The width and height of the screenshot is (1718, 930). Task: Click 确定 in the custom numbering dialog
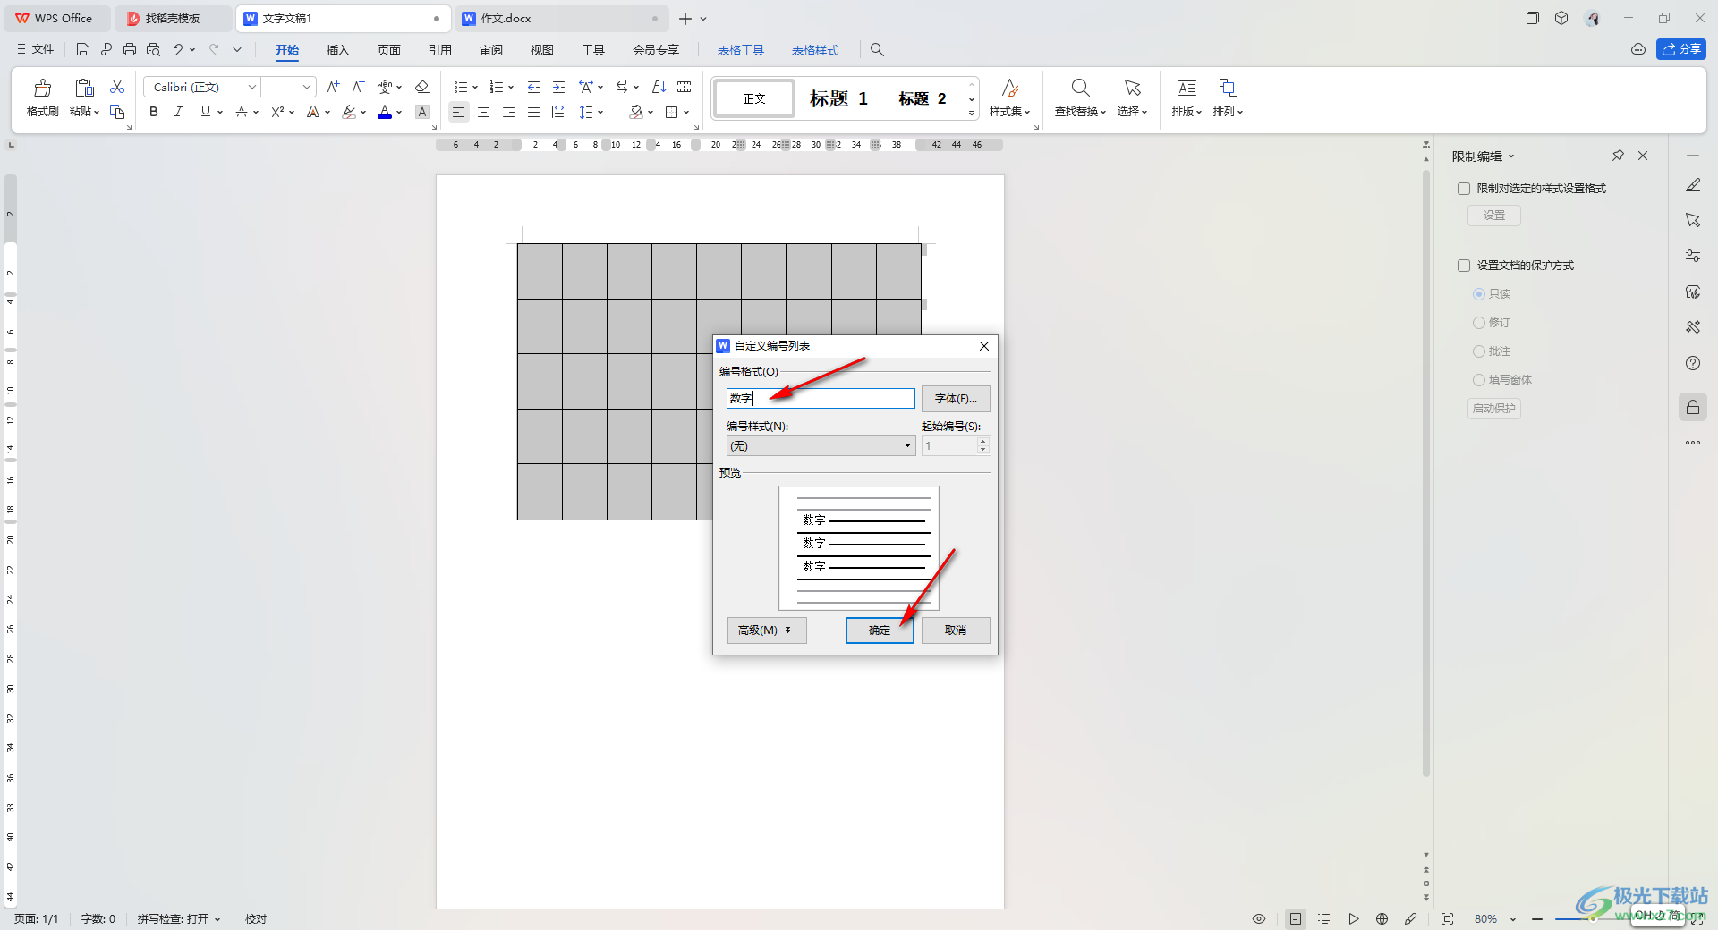click(880, 630)
